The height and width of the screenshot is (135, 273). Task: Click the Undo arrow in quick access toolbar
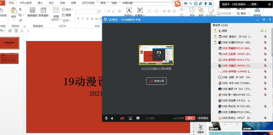tap(2, 31)
